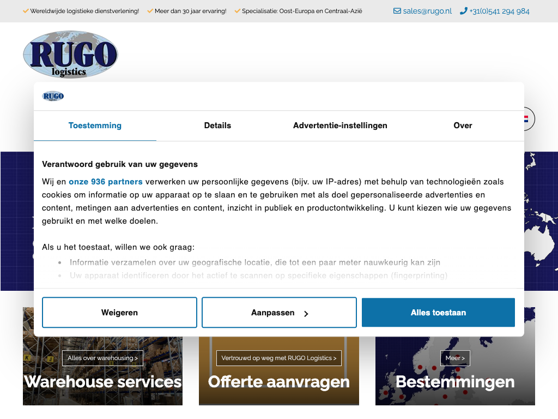The width and height of the screenshot is (558, 419).
Task: Click the phone handset icon
Action: coord(463,11)
